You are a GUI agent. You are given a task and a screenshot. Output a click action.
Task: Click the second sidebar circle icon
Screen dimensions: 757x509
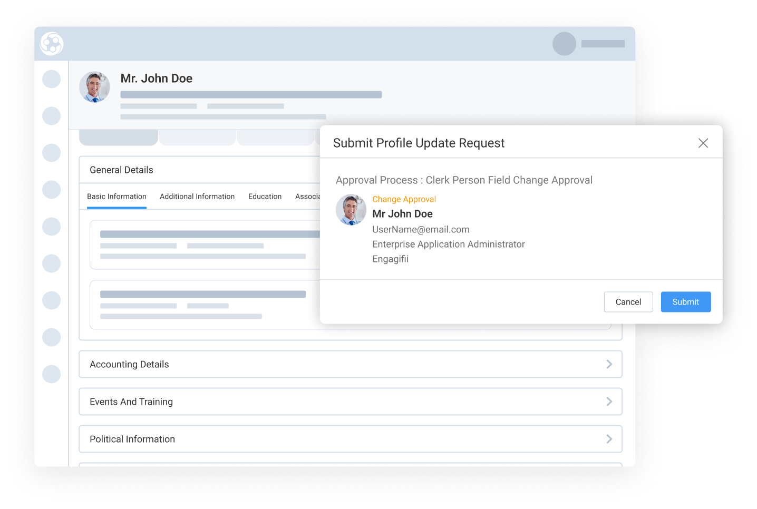click(51, 116)
